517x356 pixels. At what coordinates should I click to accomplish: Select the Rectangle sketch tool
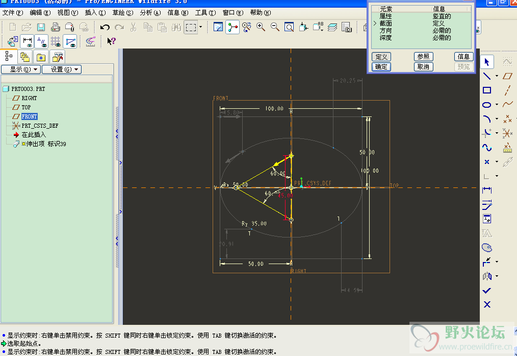[x=487, y=90]
